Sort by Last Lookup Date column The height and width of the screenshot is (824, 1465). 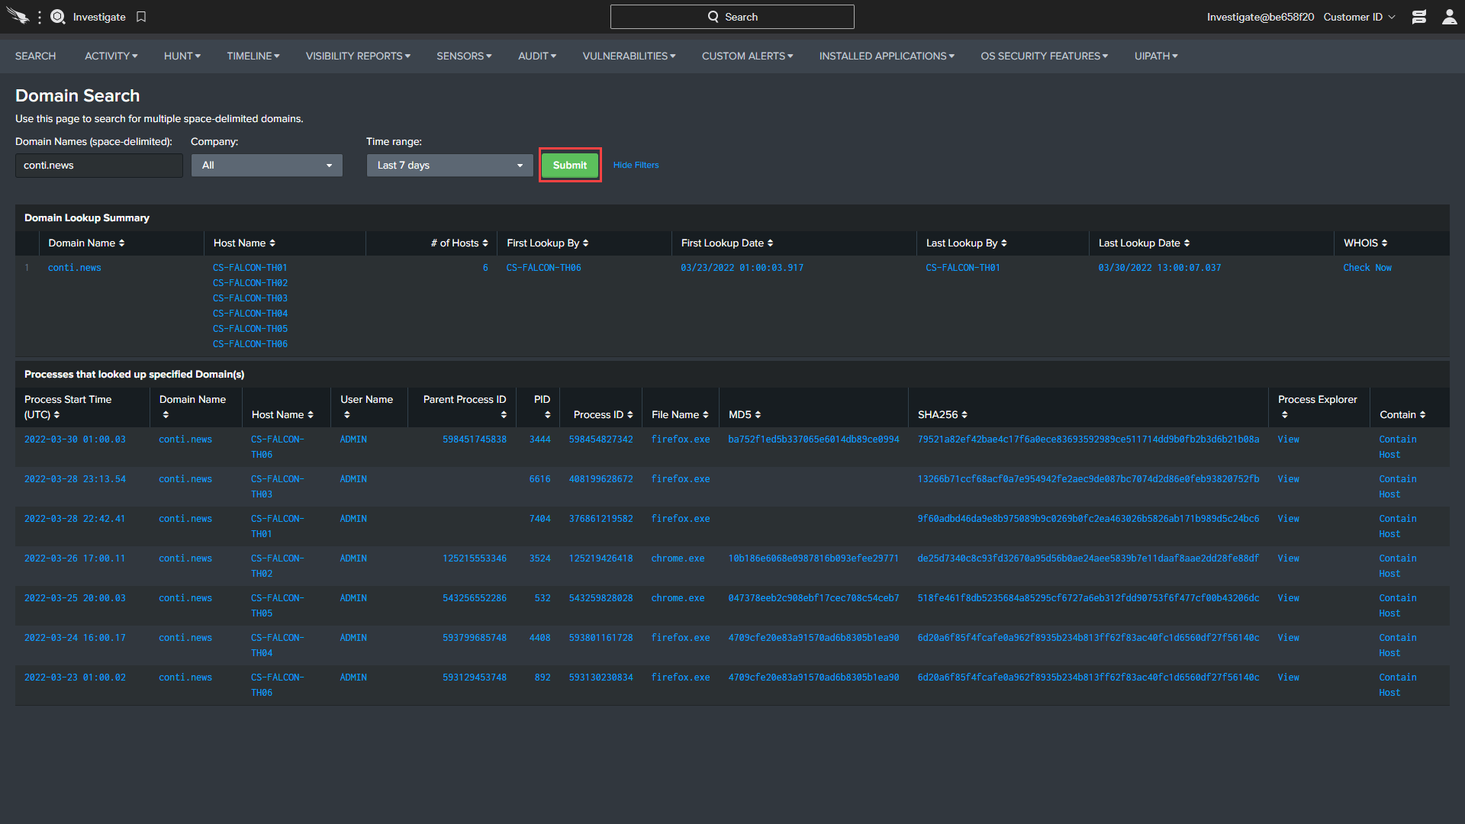click(1144, 243)
